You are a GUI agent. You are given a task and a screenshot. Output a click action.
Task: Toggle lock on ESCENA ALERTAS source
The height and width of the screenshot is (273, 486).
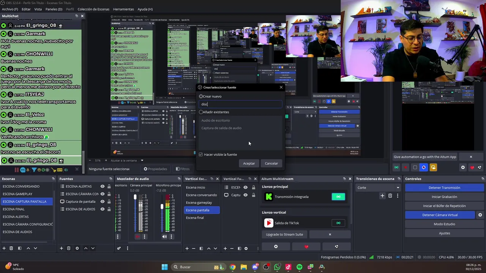pos(109,186)
